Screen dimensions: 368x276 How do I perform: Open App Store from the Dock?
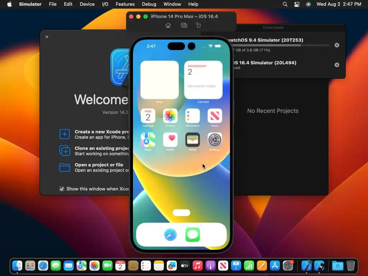[x=275, y=266]
